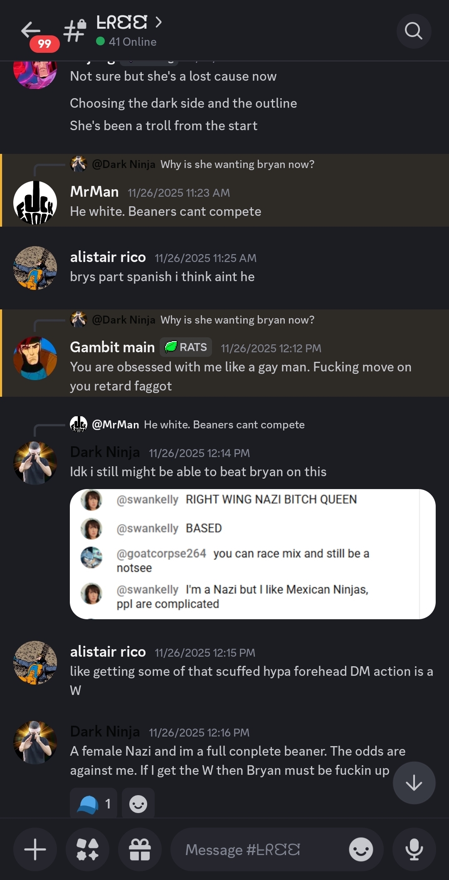The width and height of the screenshot is (449, 880).
Task: Toggle the blue cap reaction
Action: click(x=94, y=803)
